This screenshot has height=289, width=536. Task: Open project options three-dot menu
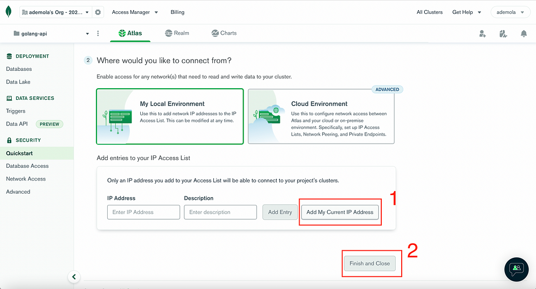click(98, 34)
